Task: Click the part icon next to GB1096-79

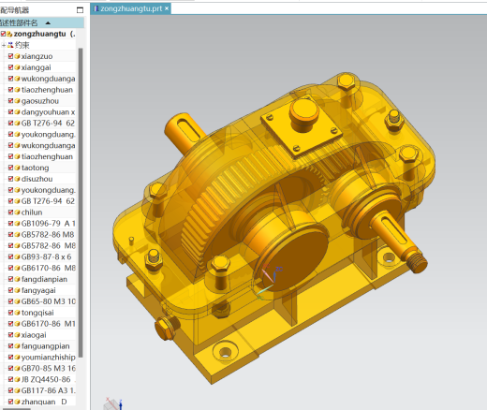Action: point(17,224)
